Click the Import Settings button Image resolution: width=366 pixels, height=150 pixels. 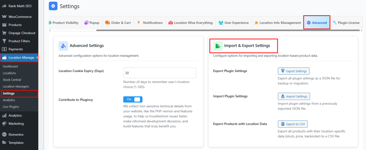[293, 96]
